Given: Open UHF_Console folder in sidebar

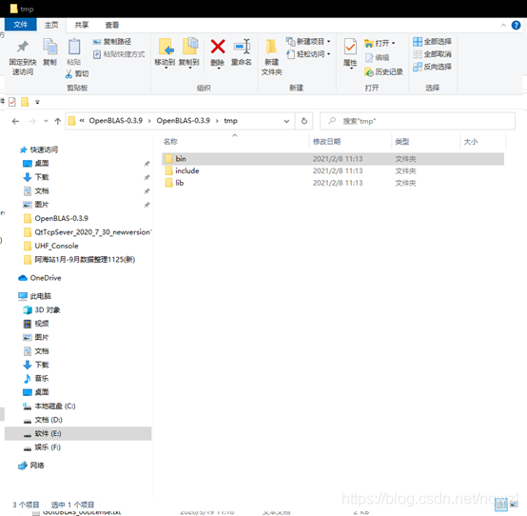Looking at the screenshot, I should coord(56,246).
